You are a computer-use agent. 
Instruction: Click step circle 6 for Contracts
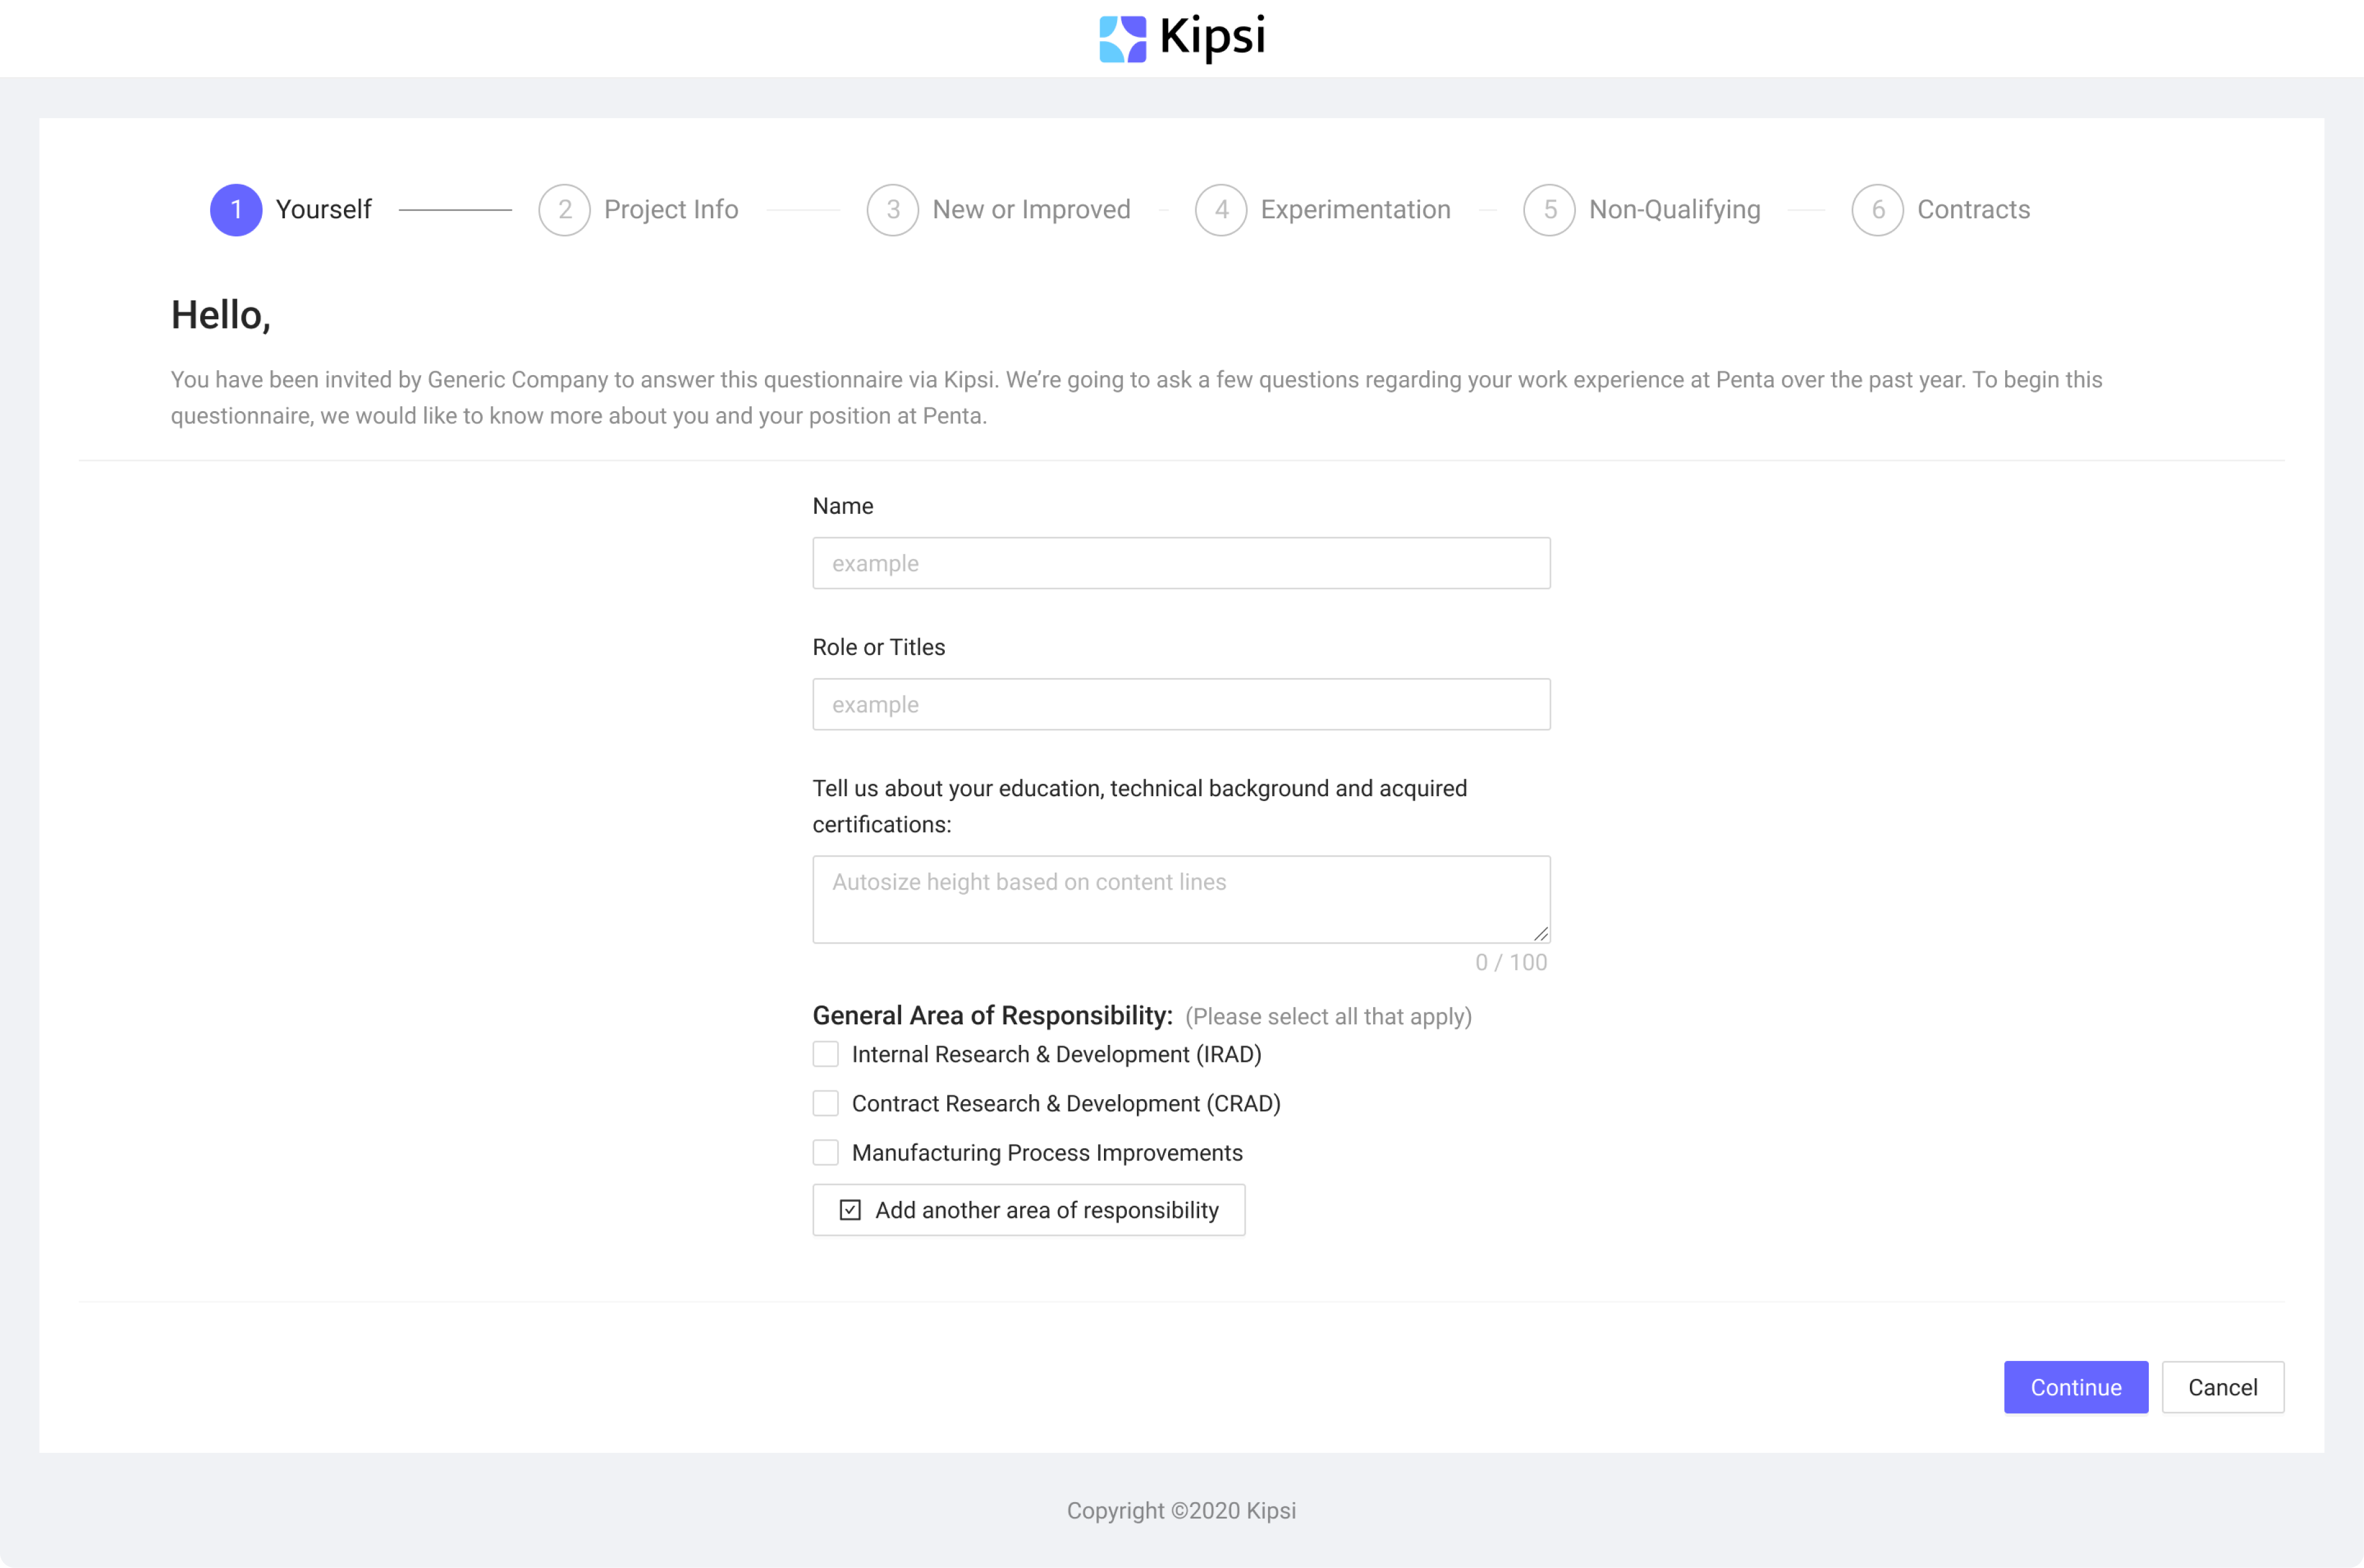click(1877, 209)
